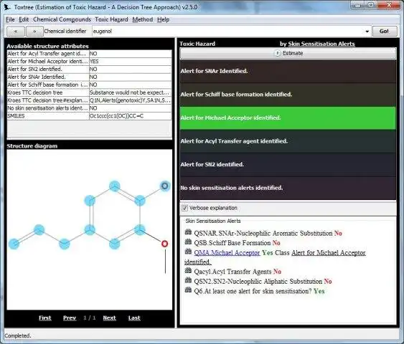Open the Toxic Hazard menu
This screenshot has height=344, width=404.
coord(111,19)
